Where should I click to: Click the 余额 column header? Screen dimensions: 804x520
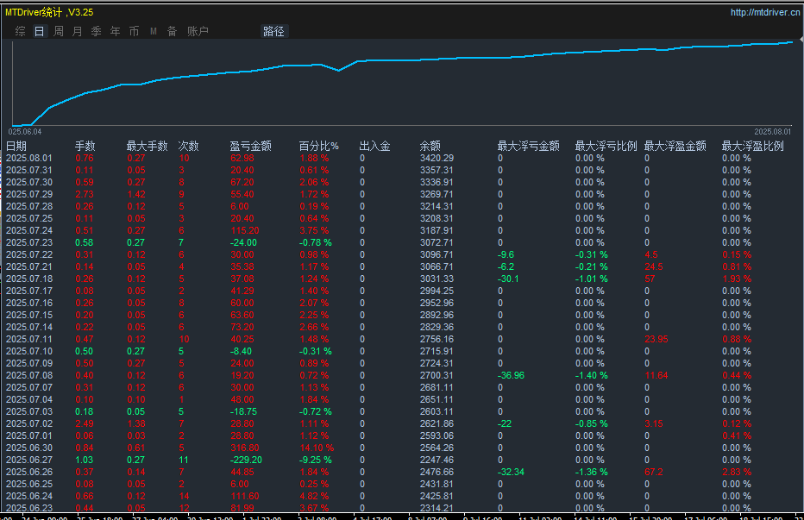point(430,146)
